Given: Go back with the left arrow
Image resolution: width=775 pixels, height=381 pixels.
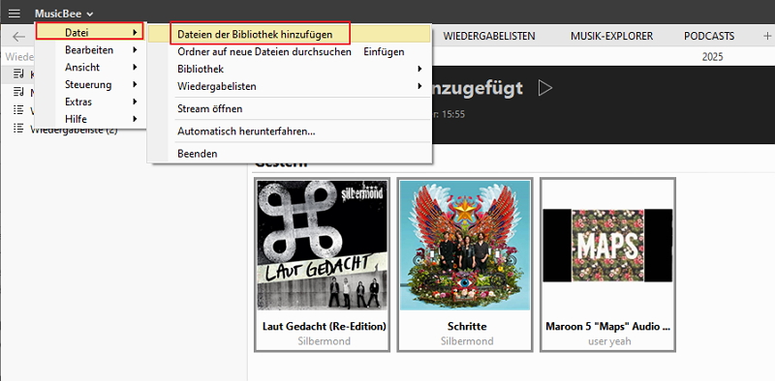Looking at the screenshot, I should 18,37.
